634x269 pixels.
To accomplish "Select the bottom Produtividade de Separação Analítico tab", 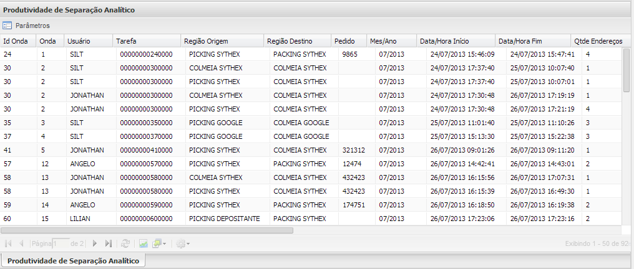I will click(73, 260).
